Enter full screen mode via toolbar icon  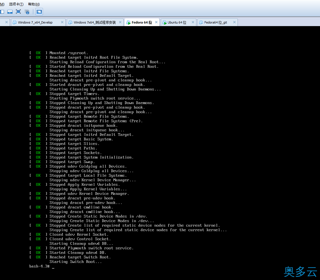(18, 12)
